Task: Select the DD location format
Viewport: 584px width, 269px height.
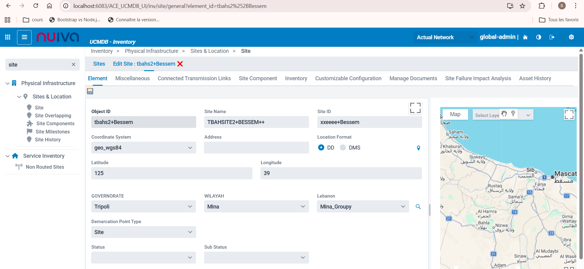Action: [321, 148]
